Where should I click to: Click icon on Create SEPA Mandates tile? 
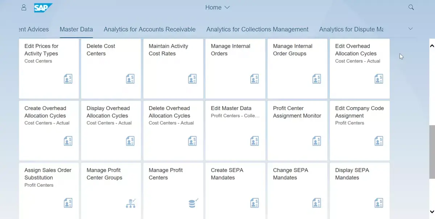254,203
